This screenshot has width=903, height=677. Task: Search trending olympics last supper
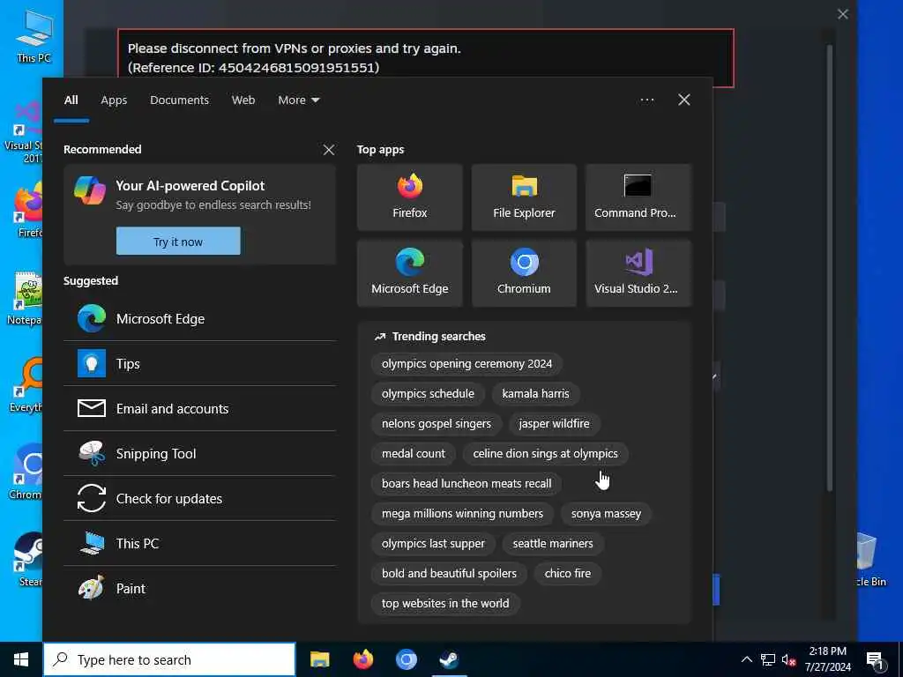[x=433, y=543]
